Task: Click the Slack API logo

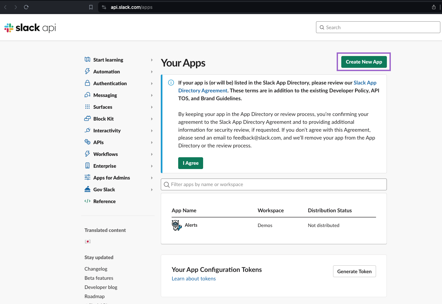Action: point(30,28)
